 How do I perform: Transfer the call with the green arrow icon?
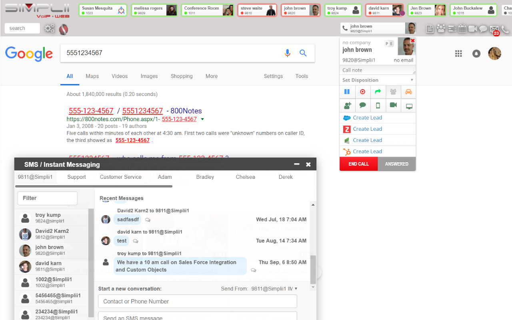pos(378,92)
